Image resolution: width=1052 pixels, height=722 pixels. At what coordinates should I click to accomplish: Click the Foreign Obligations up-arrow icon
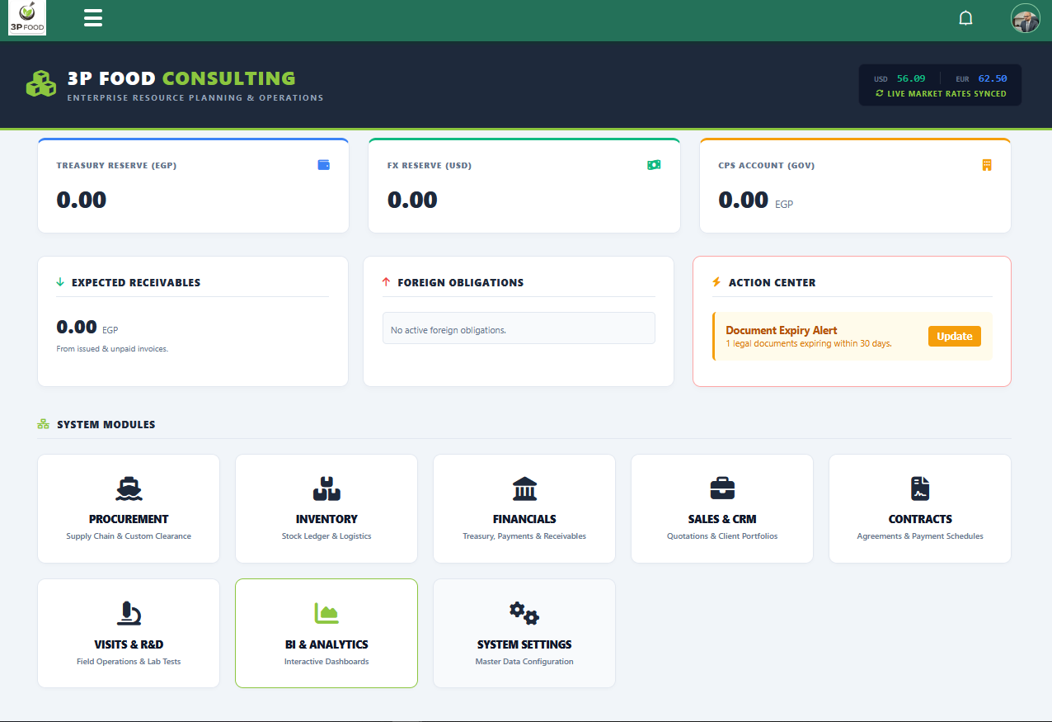coord(386,282)
